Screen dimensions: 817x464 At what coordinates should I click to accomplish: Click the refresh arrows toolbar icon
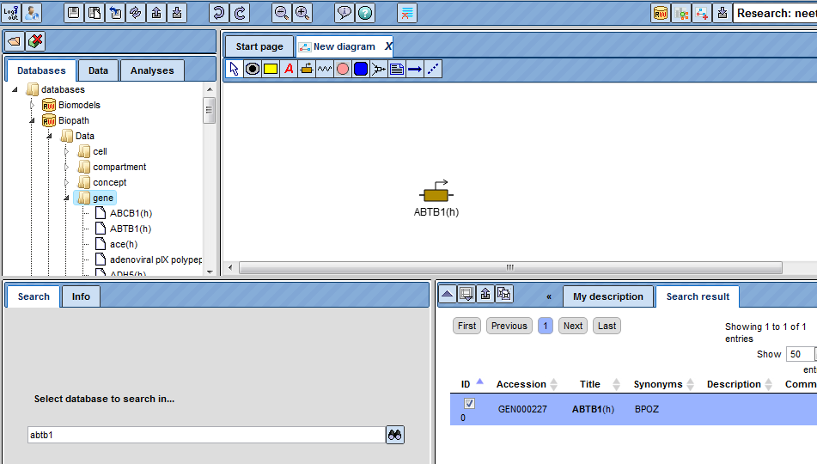[136, 13]
